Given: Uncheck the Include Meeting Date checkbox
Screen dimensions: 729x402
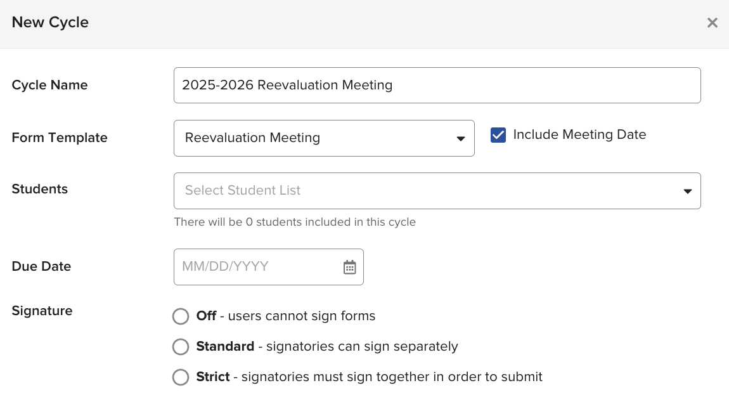Looking at the screenshot, I should (498, 135).
